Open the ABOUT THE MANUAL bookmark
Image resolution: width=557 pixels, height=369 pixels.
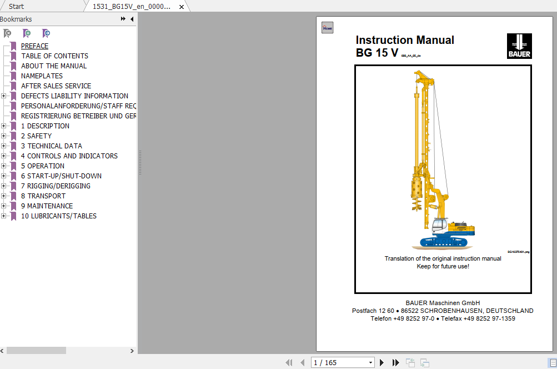click(54, 66)
